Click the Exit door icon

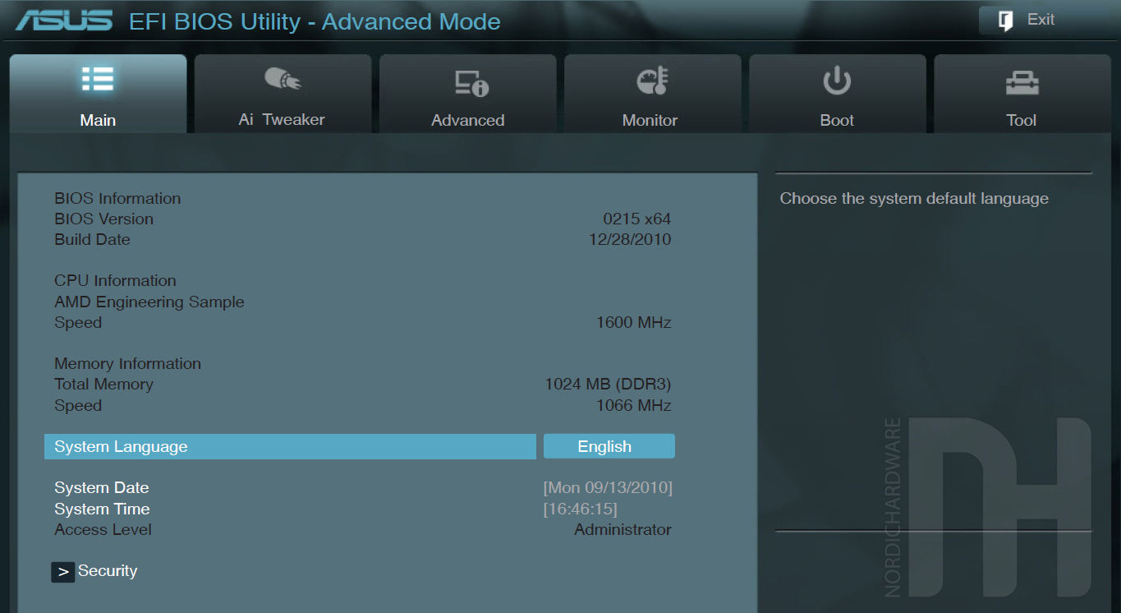[1006, 21]
